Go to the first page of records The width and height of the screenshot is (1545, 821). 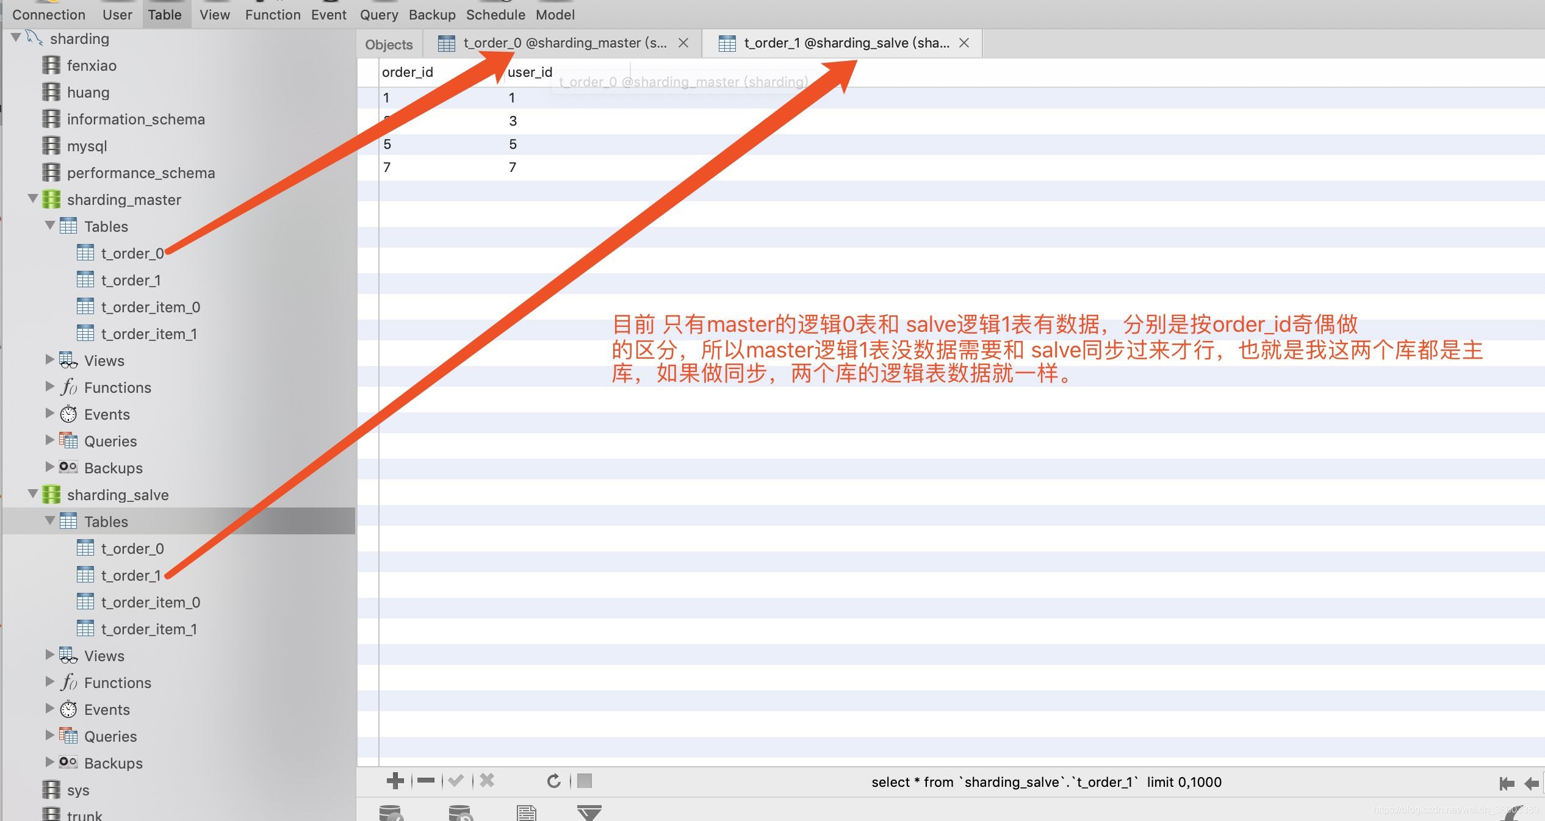(1507, 783)
